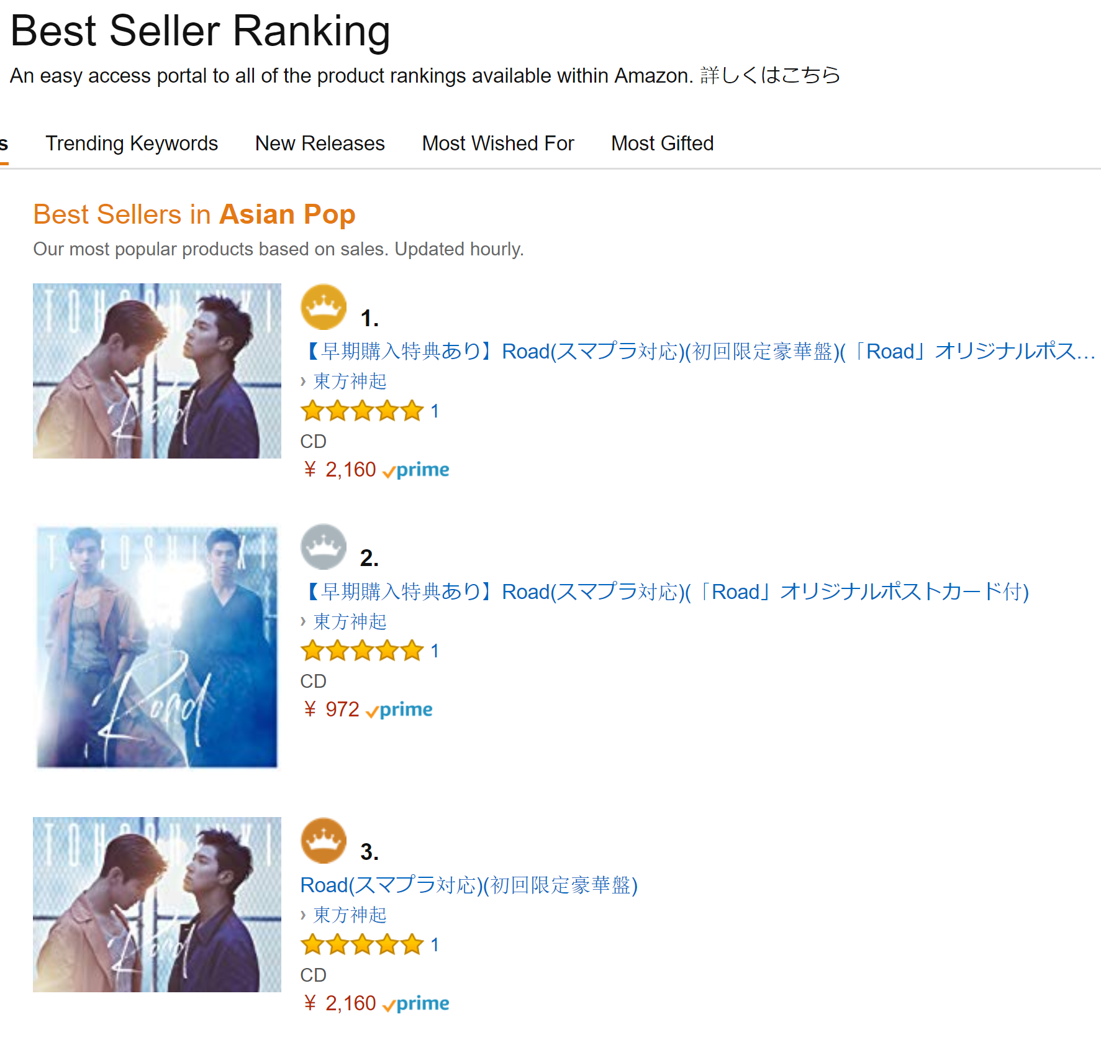Click the prime logo beside ¥ 972

[400, 710]
